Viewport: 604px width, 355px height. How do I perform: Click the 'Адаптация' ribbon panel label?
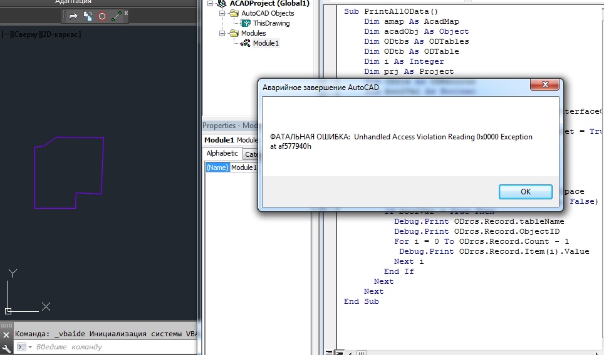(x=73, y=2)
